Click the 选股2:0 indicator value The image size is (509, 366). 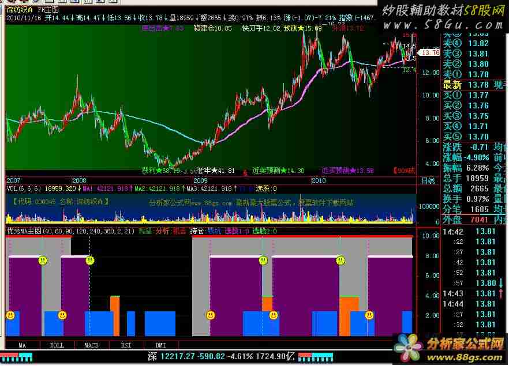coord(264,231)
